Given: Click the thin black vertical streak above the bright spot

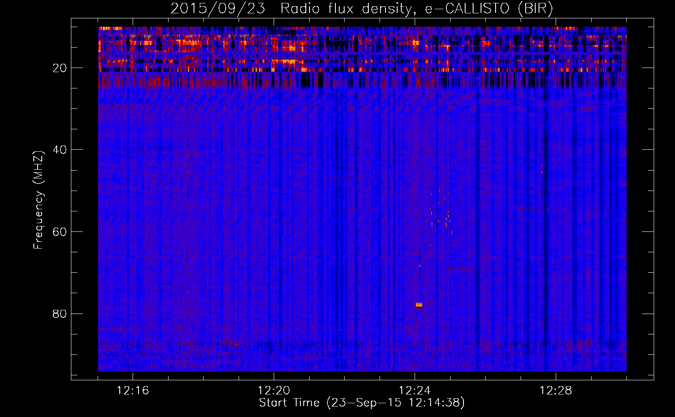Looking at the screenshot, I should tap(420, 265).
